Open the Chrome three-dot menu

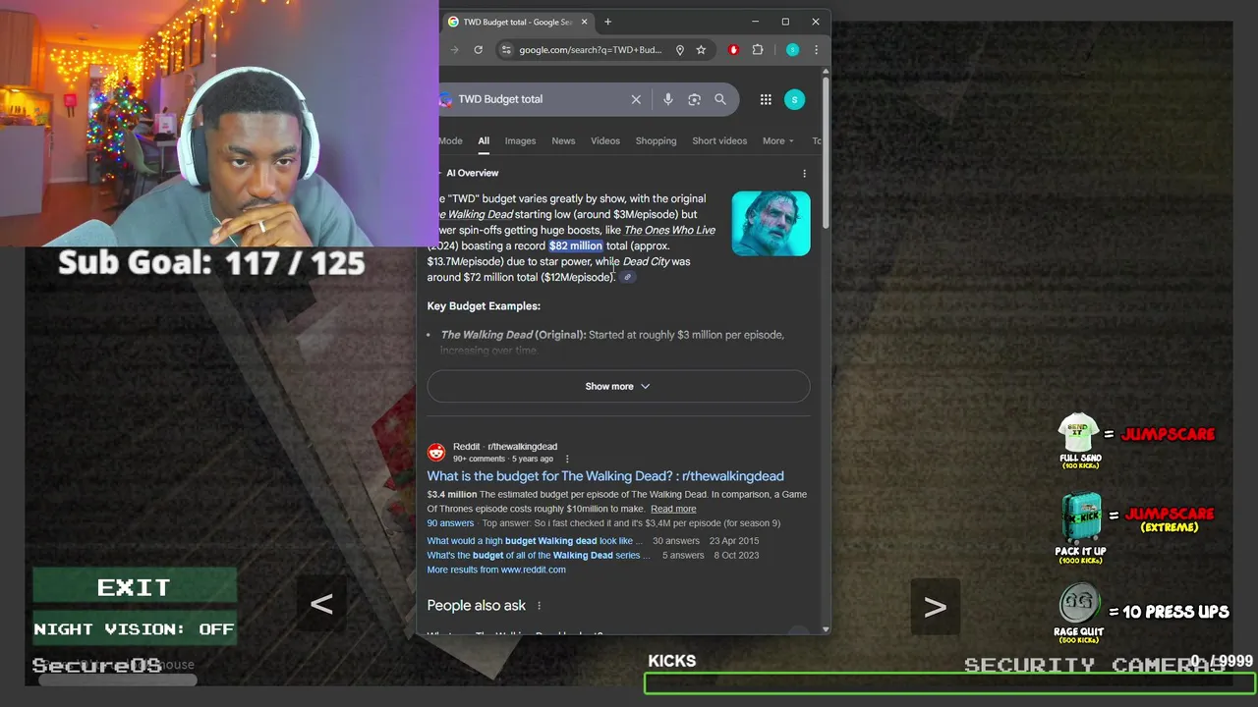(816, 50)
